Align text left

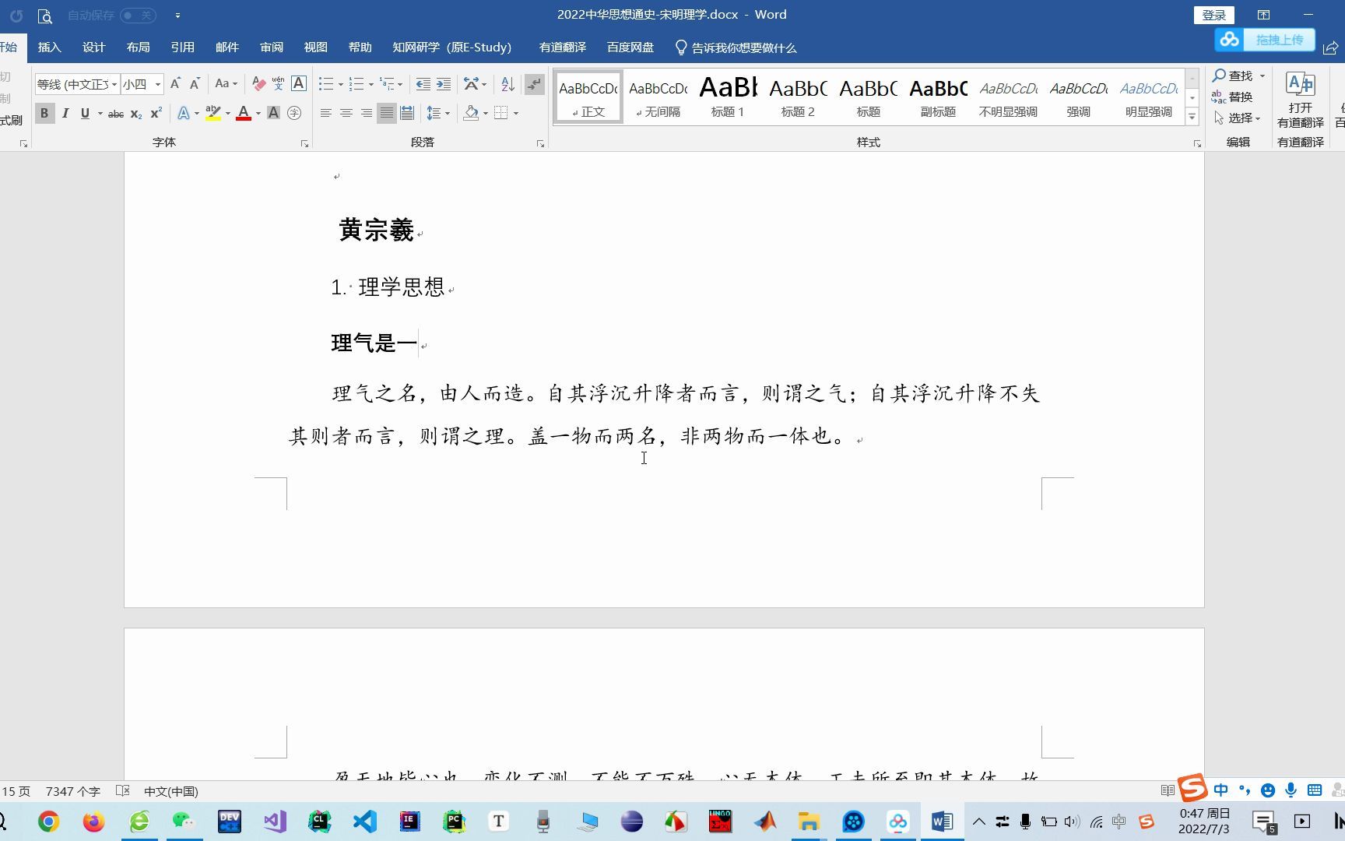pyautogui.click(x=326, y=114)
